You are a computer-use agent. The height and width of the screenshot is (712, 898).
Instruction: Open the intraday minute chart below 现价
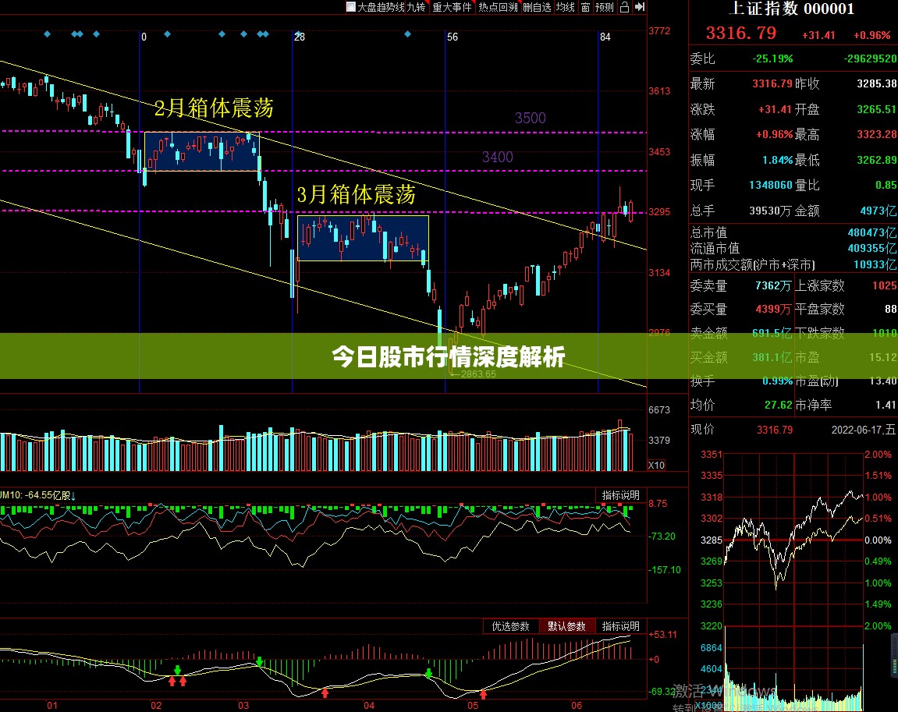point(793,540)
